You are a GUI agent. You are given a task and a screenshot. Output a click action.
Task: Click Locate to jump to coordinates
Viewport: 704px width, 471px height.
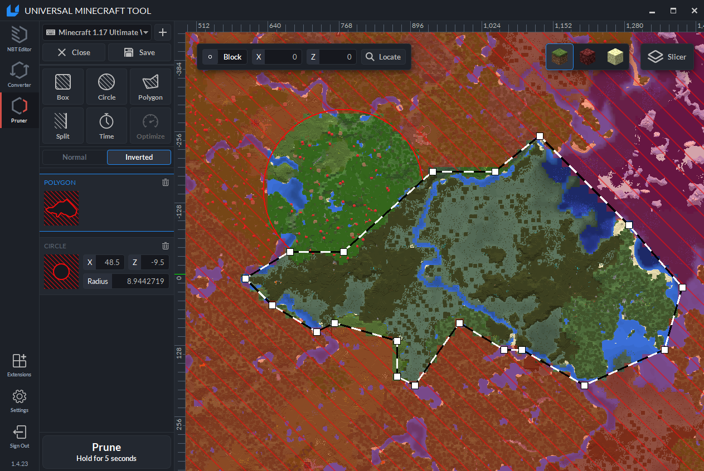click(383, 57)
